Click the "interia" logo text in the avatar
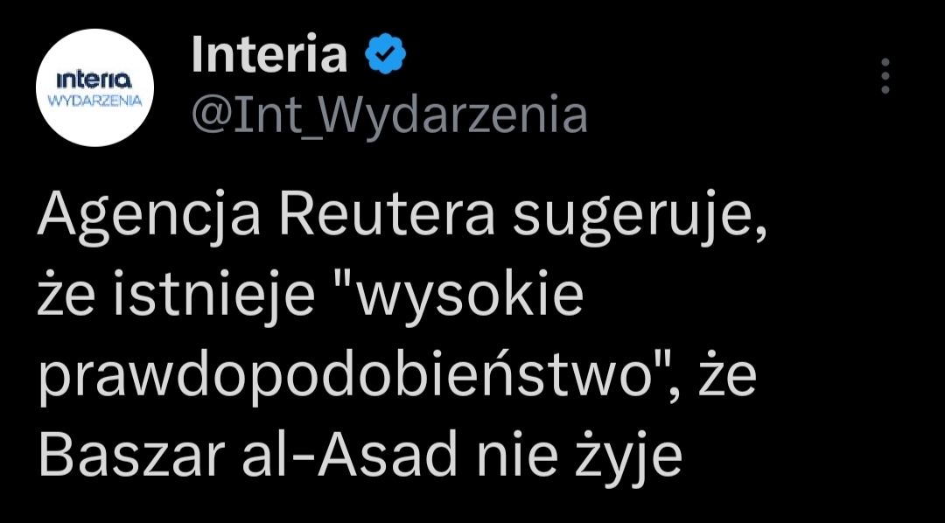The height and width of the screenshot is (523, 945). pyautogui.click(x=94, y=80)
